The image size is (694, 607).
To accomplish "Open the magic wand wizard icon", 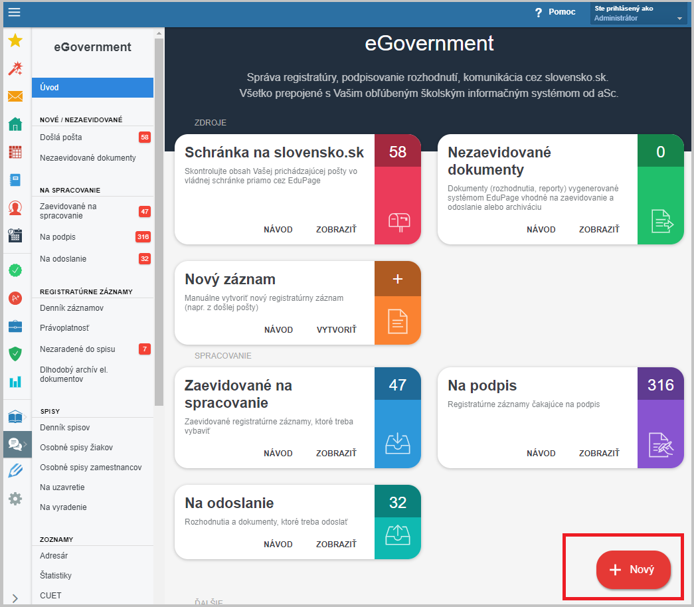I will point(15,68).
